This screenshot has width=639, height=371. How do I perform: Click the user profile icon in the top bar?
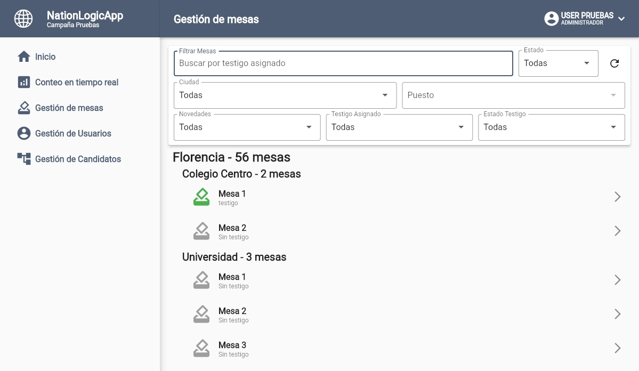coord(551,18)
